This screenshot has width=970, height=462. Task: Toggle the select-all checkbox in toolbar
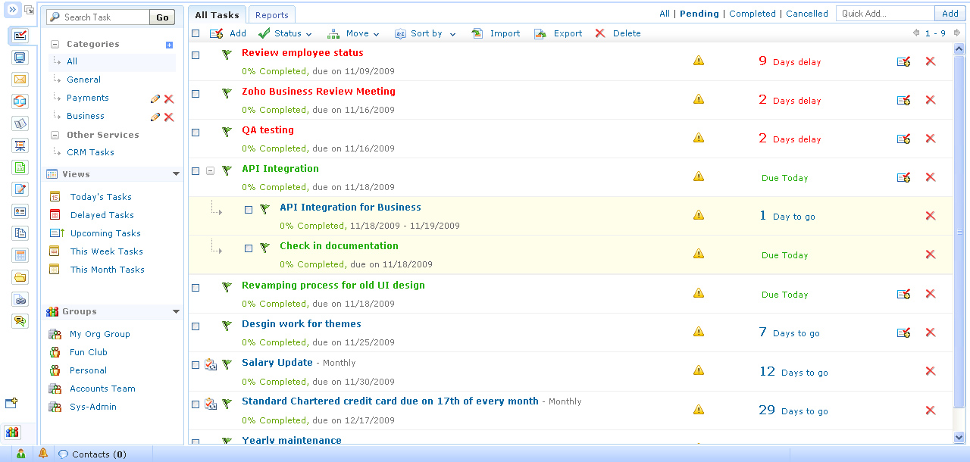tap(196, 33)
